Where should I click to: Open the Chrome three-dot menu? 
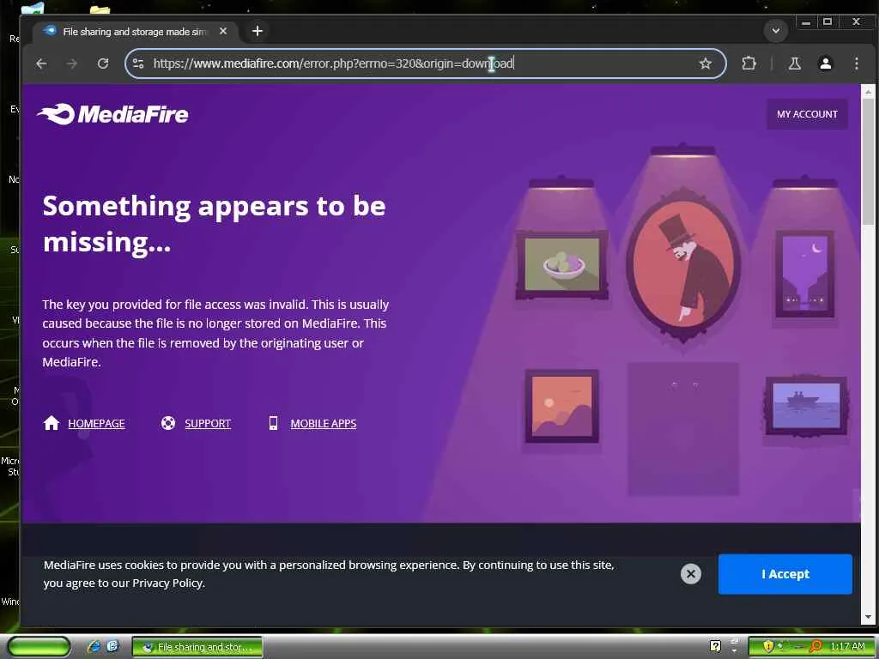856,63
